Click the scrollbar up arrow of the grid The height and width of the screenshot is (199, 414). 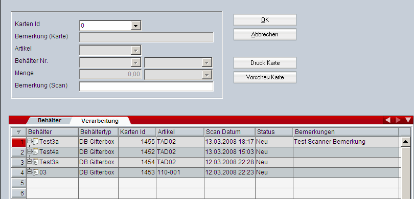pyautogui.click(x=405, y=142)
